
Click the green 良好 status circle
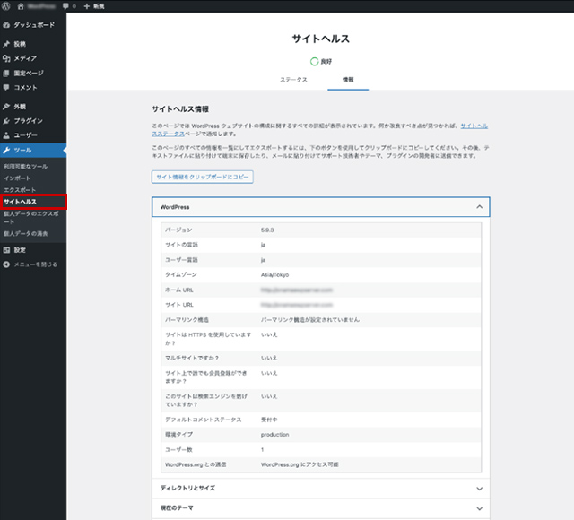pyautogui.click(x=314, y=62)
